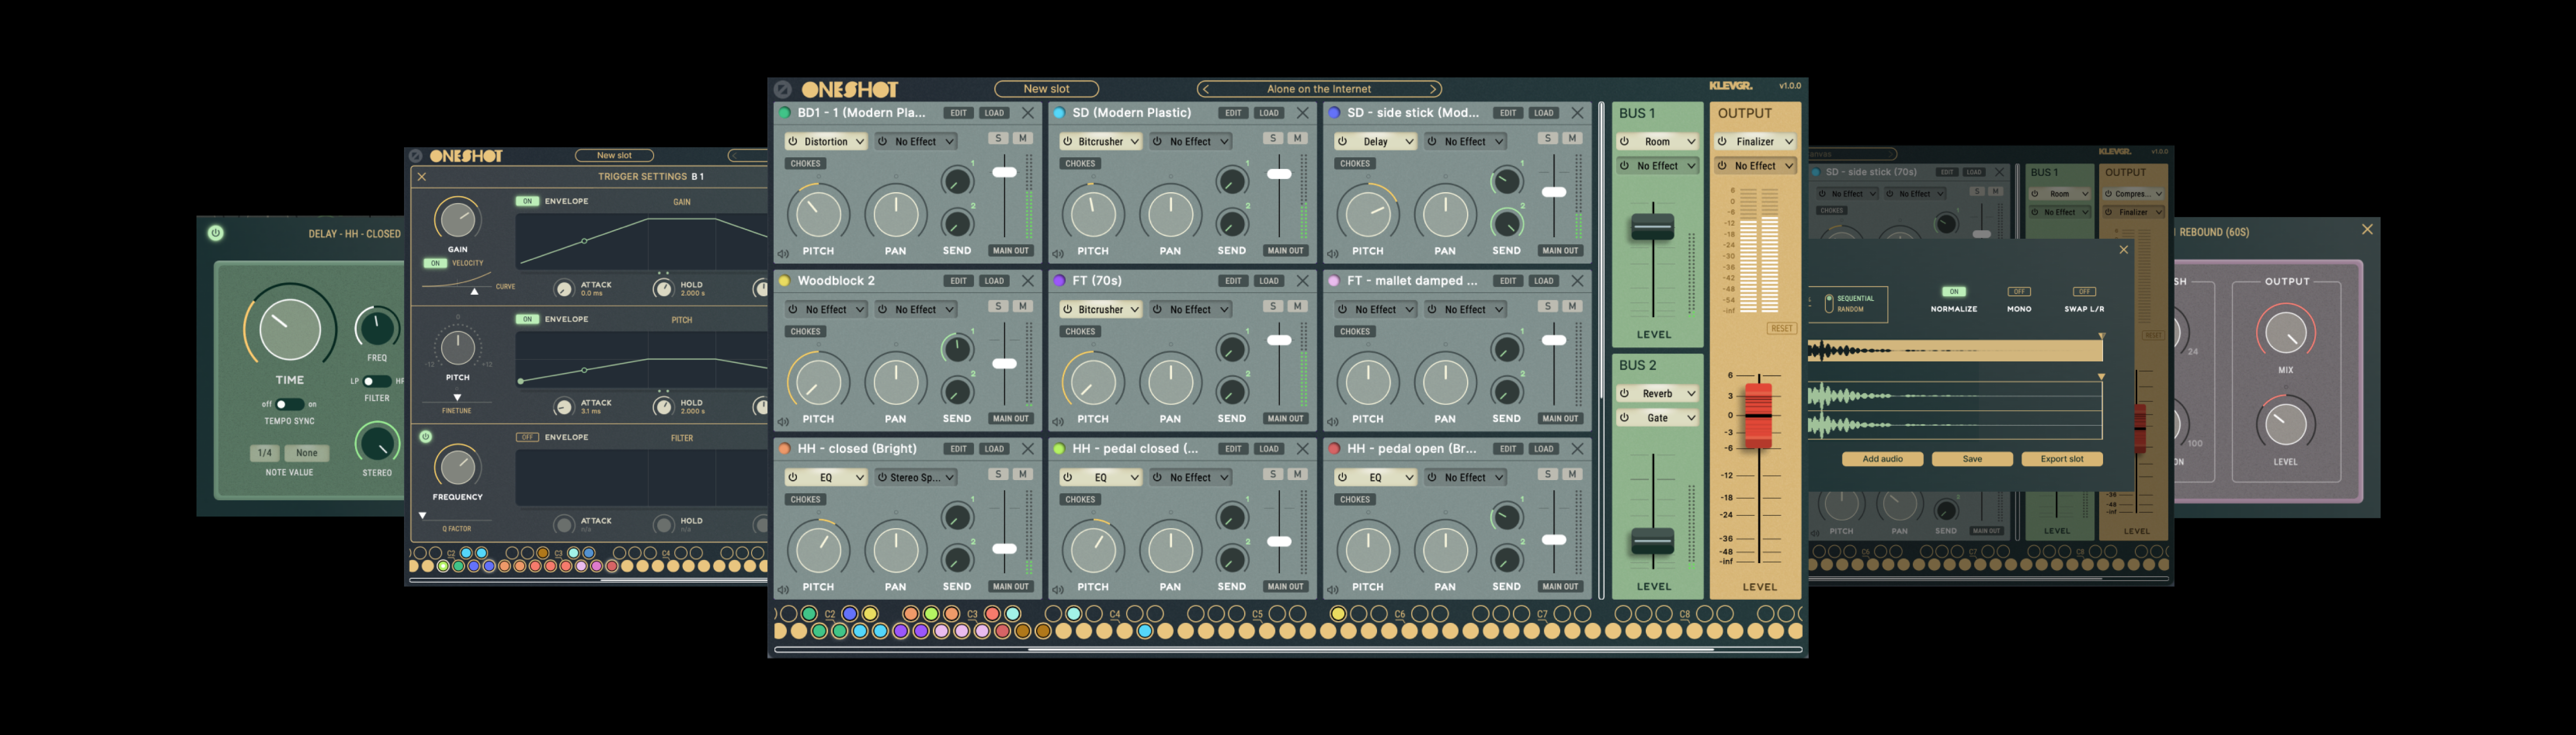Click LOAD on the SD (Modern Plastic) slot

pyautogui.click(x=1268, y=113)
